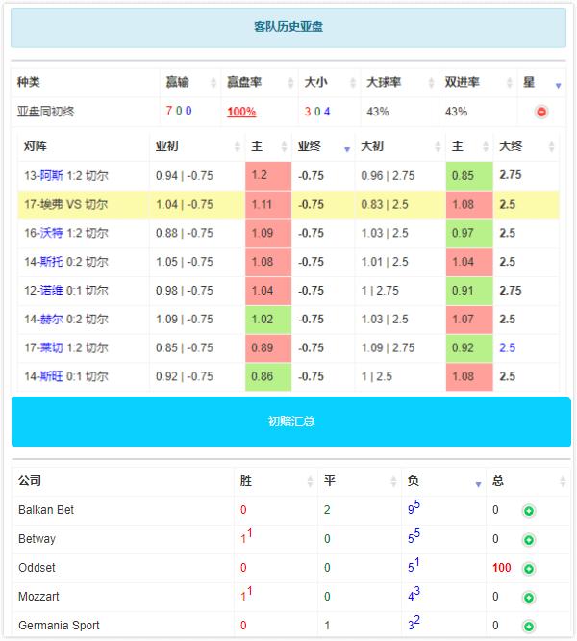577x641 pixels.
Task: Select the Germania Sport company name
Action: coord(59,626)
